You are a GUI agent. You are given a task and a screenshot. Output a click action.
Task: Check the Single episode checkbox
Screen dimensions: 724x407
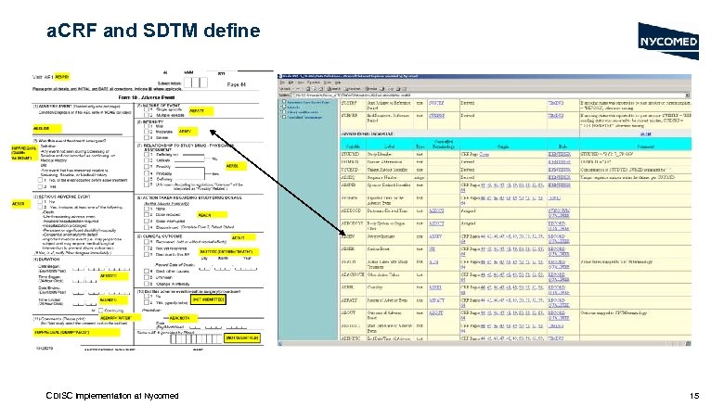coord(147,110)
